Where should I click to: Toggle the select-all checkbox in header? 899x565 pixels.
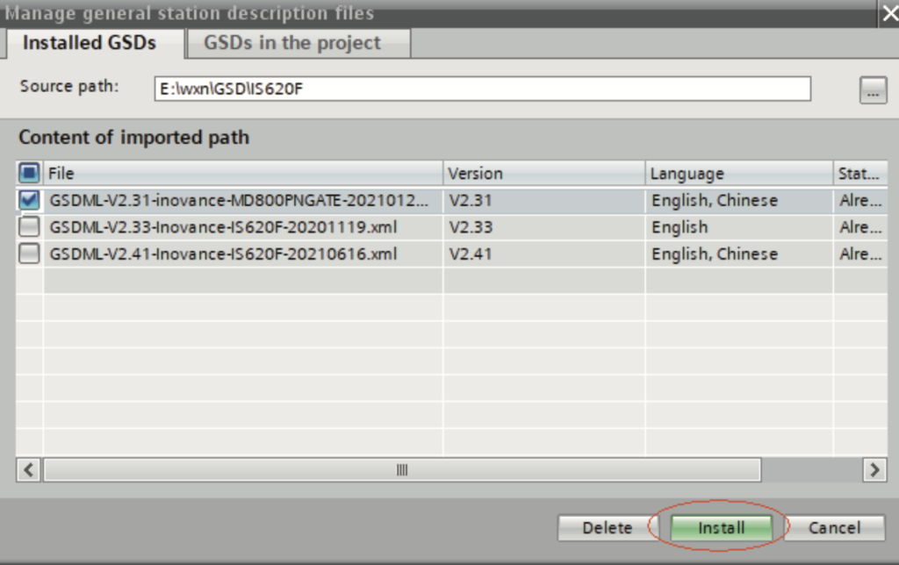click(29, 173)
